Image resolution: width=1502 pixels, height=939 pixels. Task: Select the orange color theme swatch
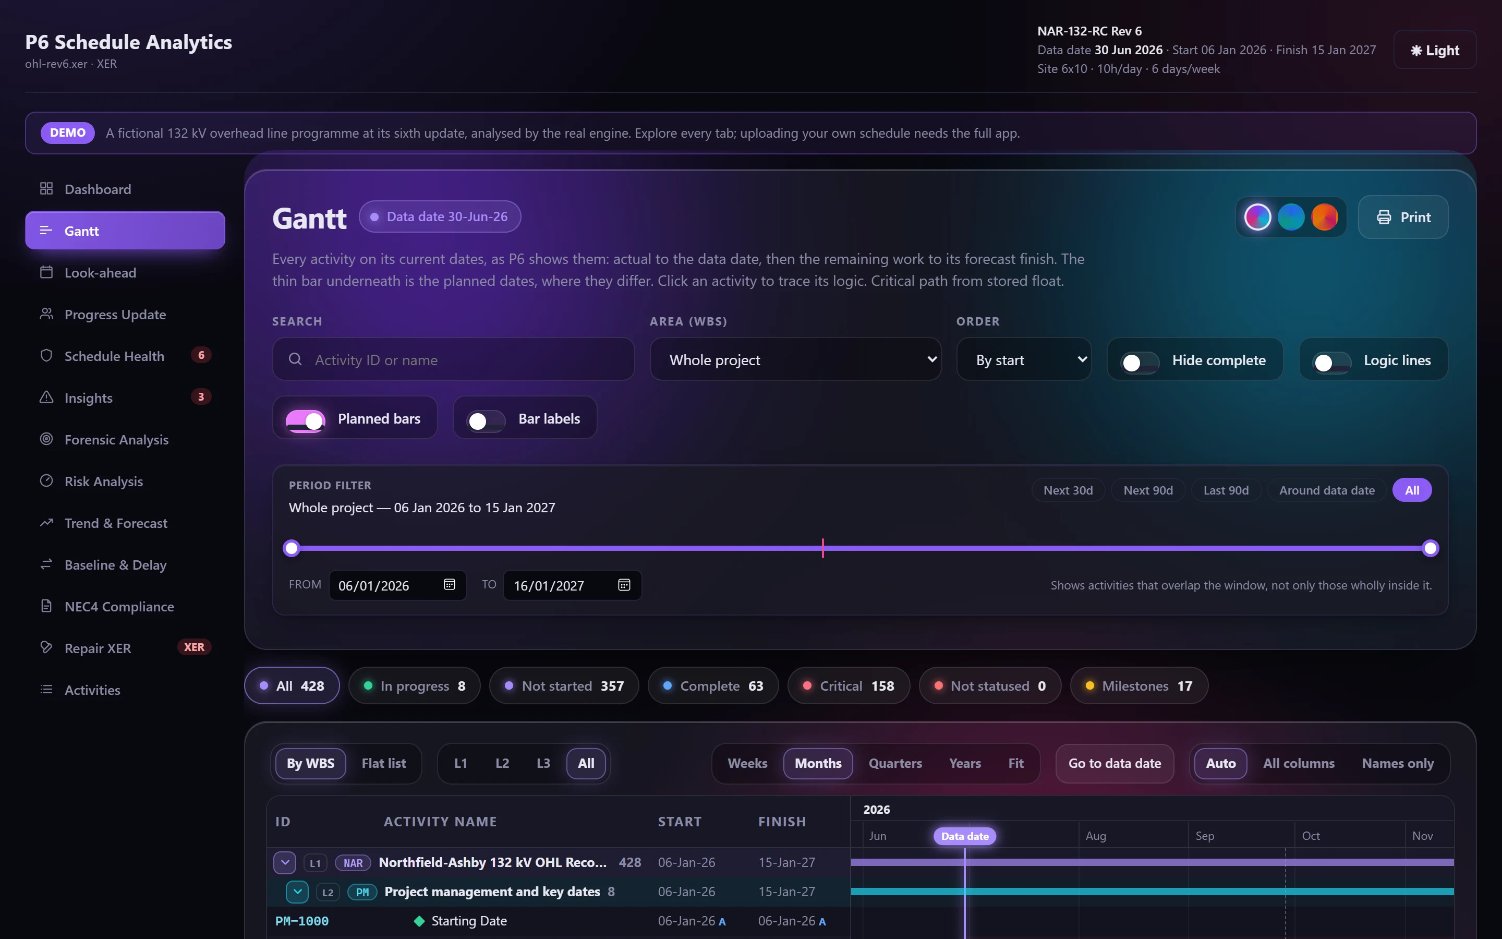pyautogui.click(x=1325, y=216)
